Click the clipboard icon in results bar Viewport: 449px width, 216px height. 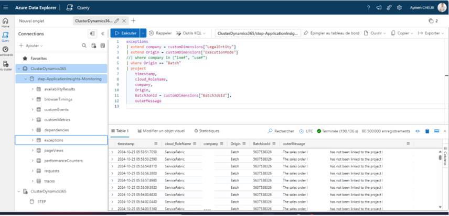pyautogui.click(x=427, y=131)
